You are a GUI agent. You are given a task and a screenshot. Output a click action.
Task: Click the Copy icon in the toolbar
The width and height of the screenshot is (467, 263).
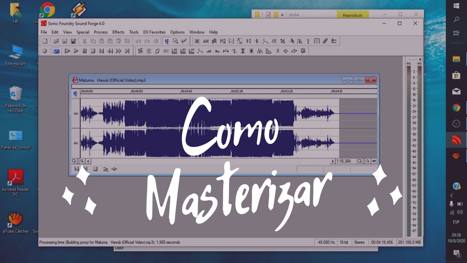(x=93, y=41)
